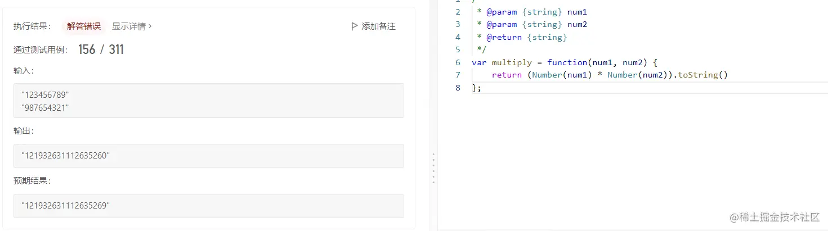
Task: Click the expected result box "121932631112635269"
Action: (209, 206)
